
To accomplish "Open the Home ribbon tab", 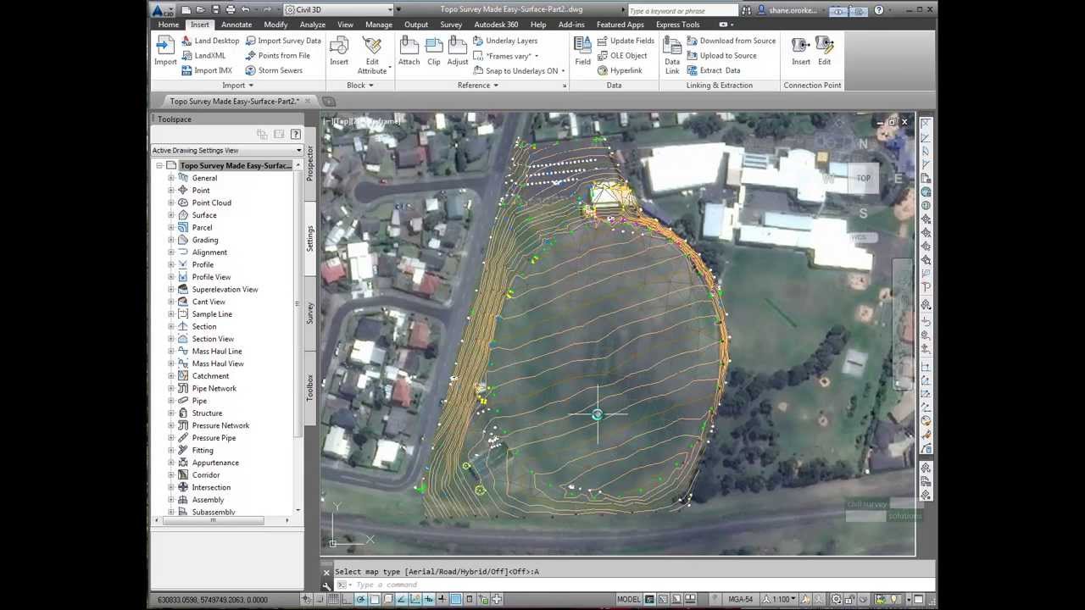I will [169, 25].
